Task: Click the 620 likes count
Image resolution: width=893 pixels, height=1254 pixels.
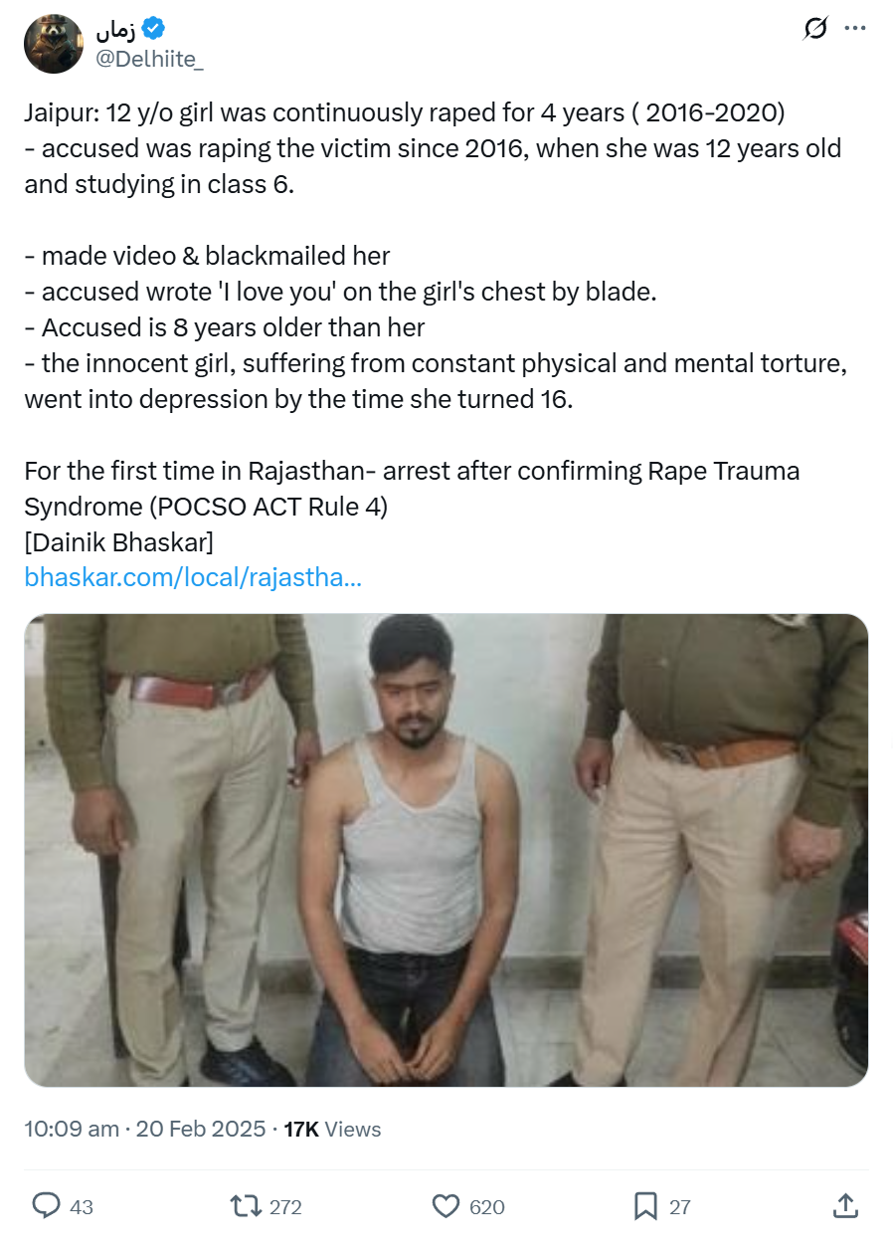Action: tap(487, 1207)
